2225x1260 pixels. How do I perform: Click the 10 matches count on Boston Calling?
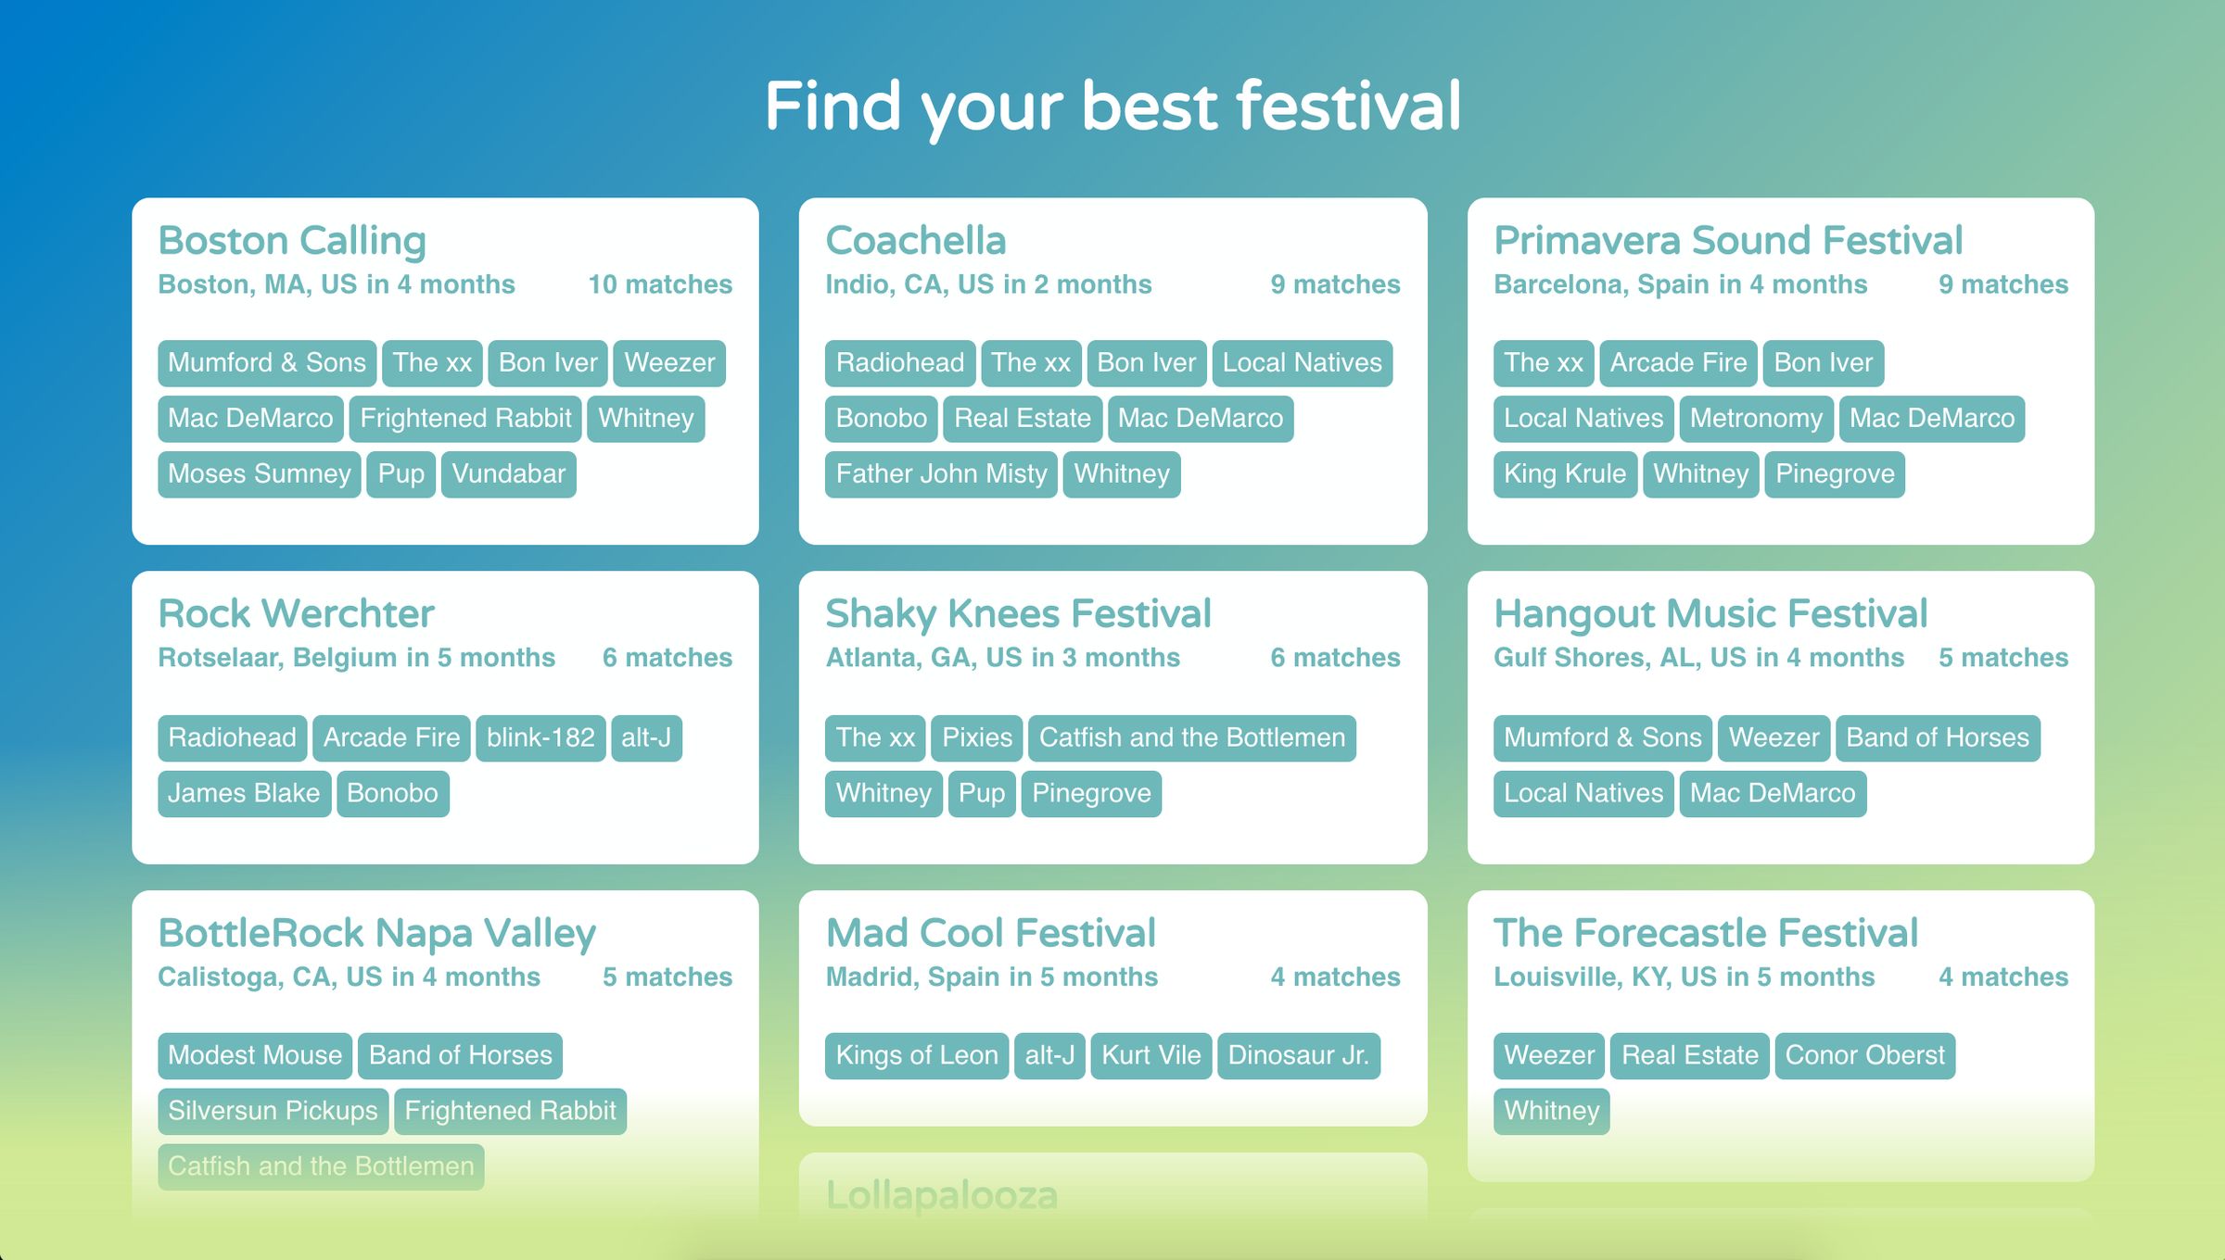tap(659, 284)
